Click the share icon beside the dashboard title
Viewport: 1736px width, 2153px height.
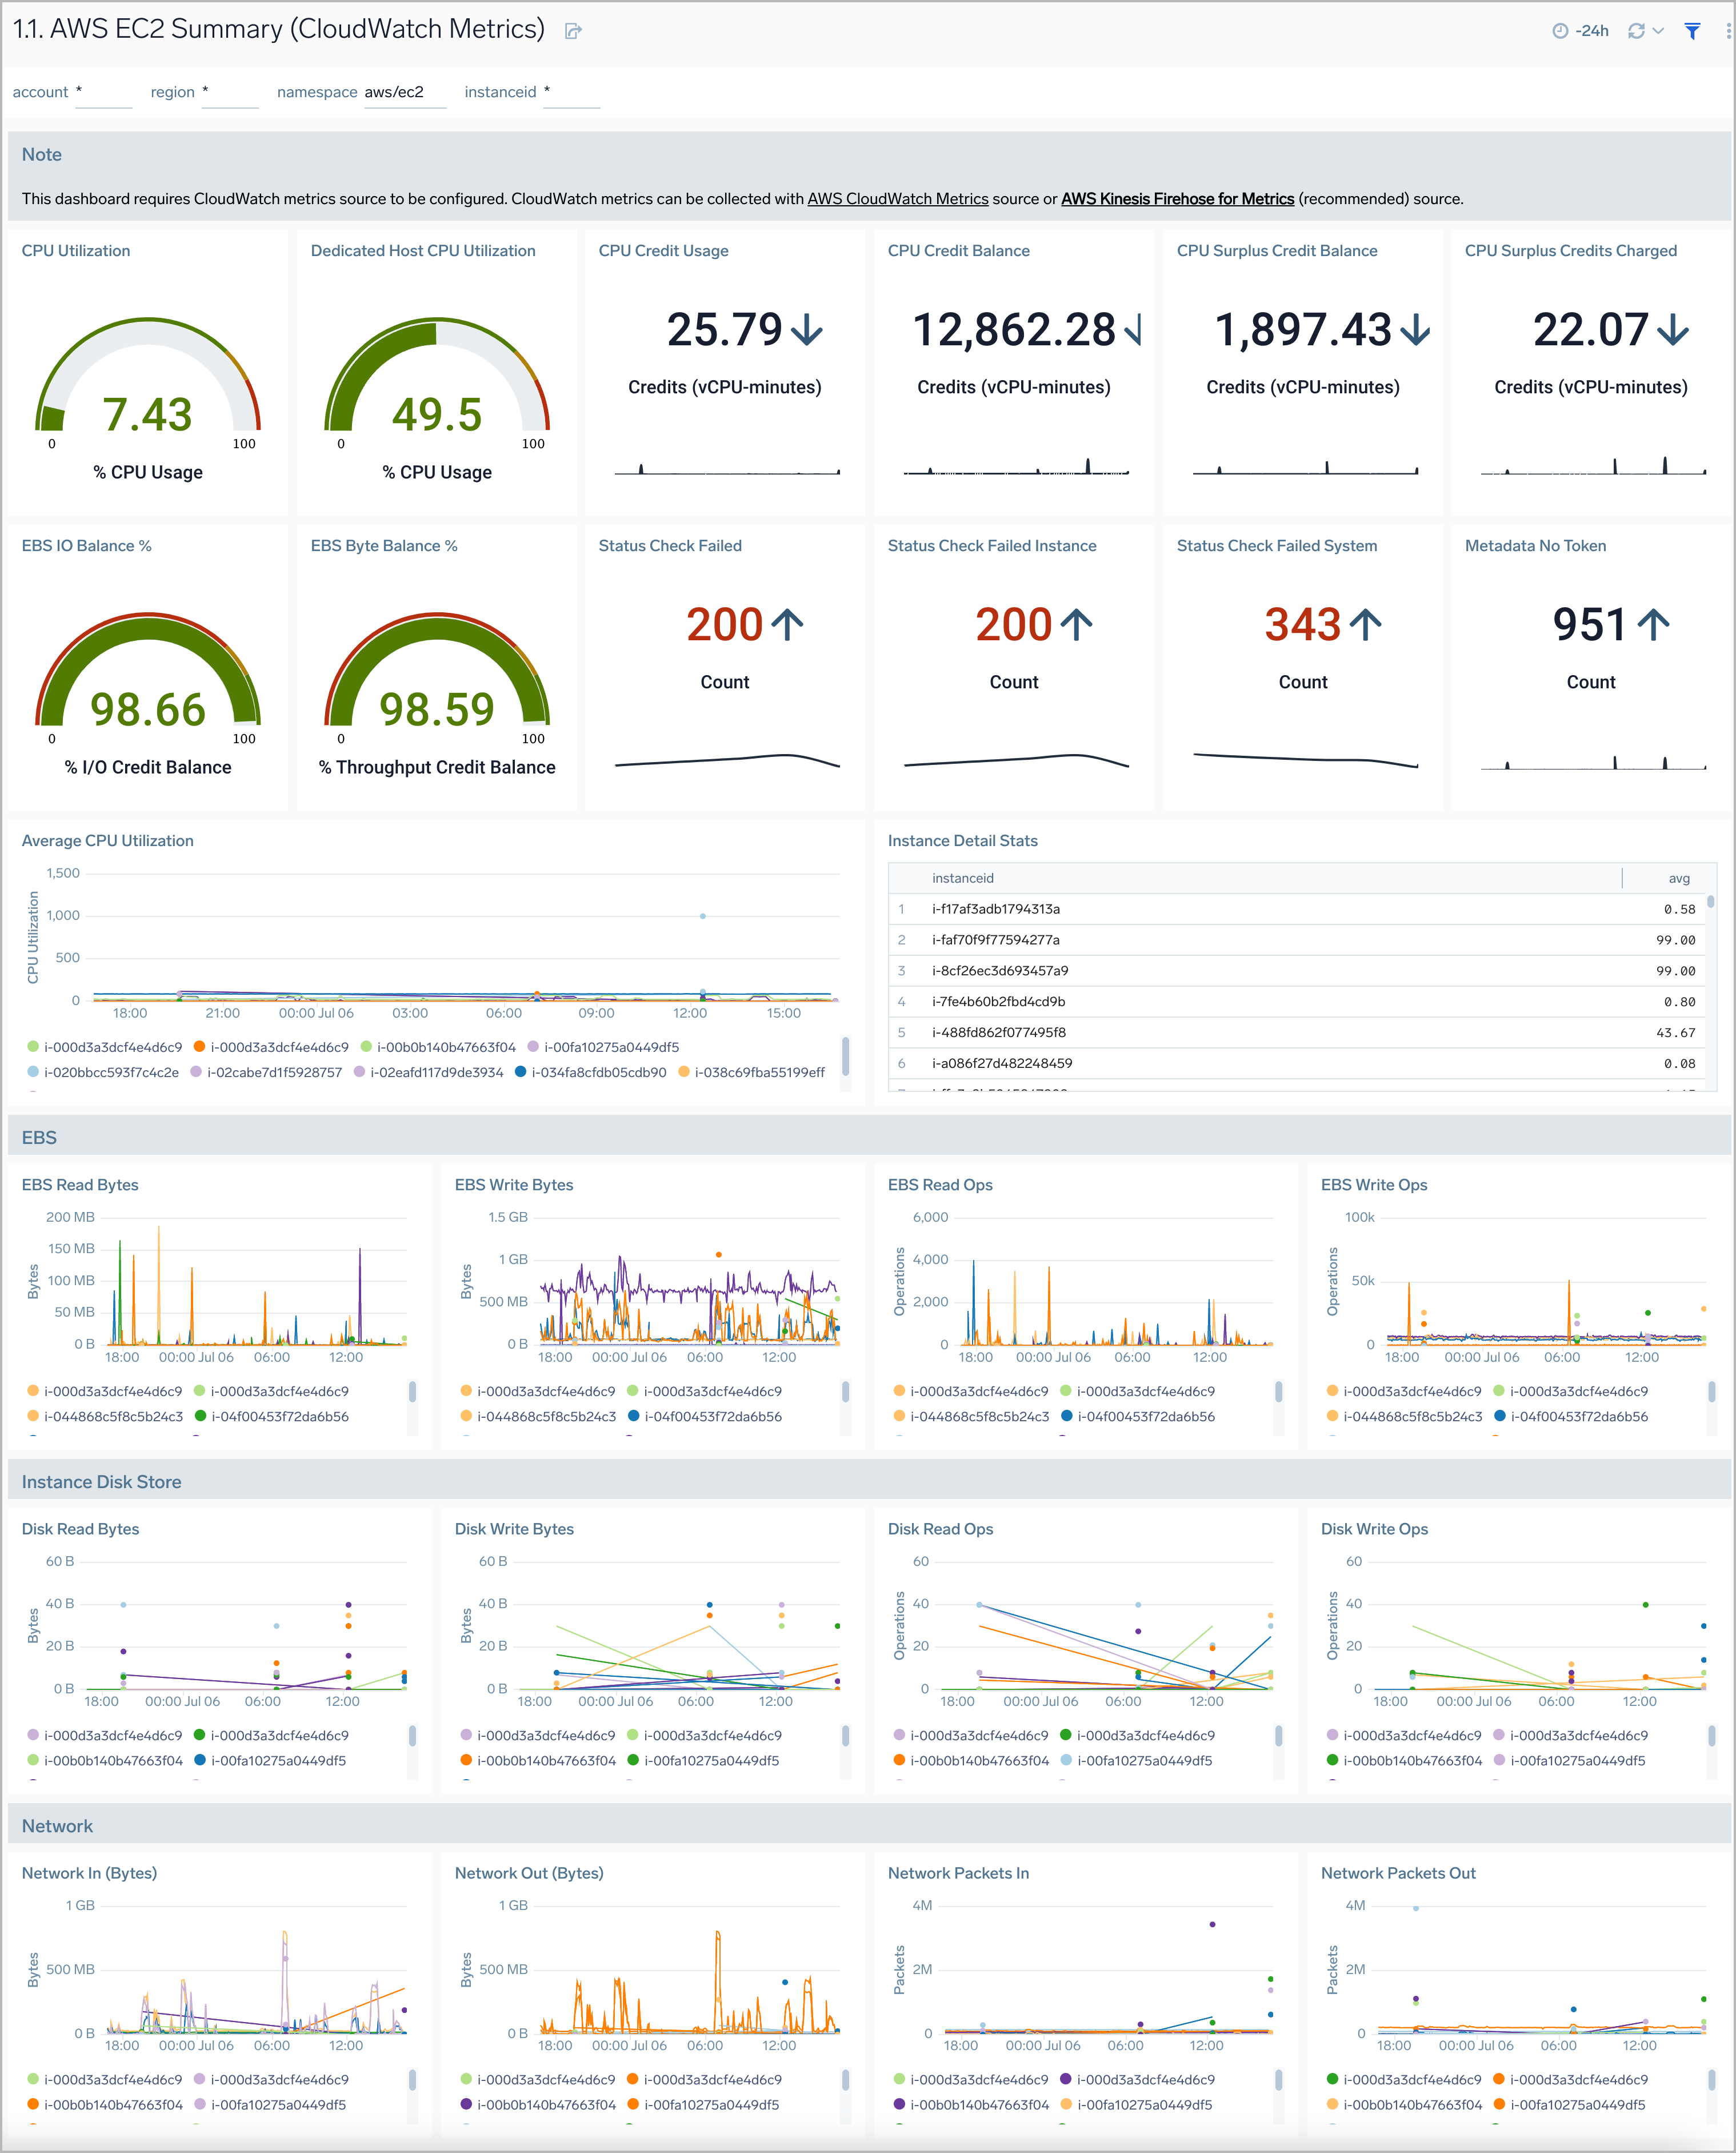pos(573,31)
